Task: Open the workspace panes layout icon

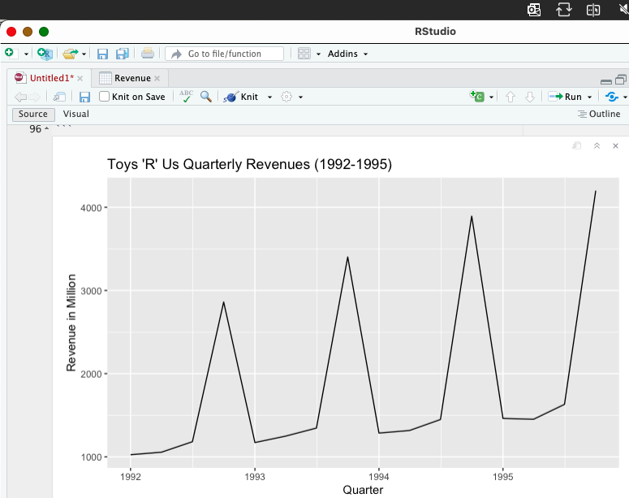Action: pyautogui.click(x=304, y=54)
